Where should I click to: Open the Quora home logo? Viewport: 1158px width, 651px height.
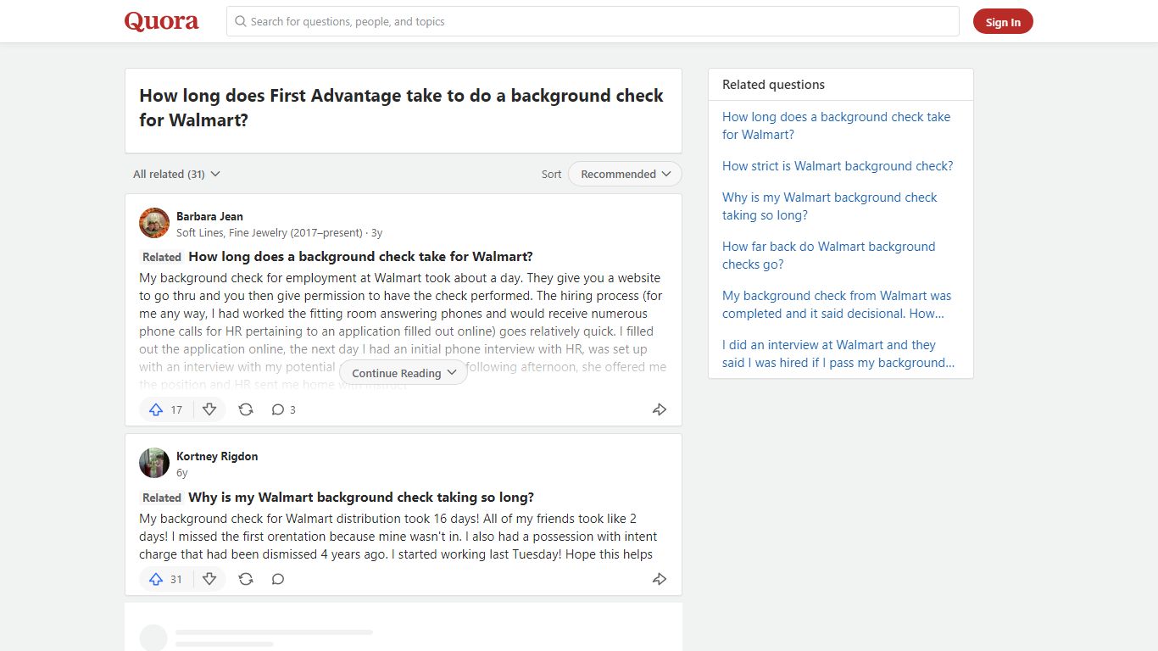click(x=162, y=21)
